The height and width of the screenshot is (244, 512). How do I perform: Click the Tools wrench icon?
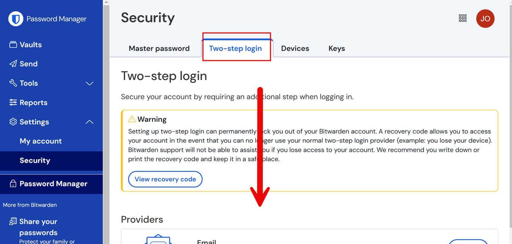(x=13, y=83)
